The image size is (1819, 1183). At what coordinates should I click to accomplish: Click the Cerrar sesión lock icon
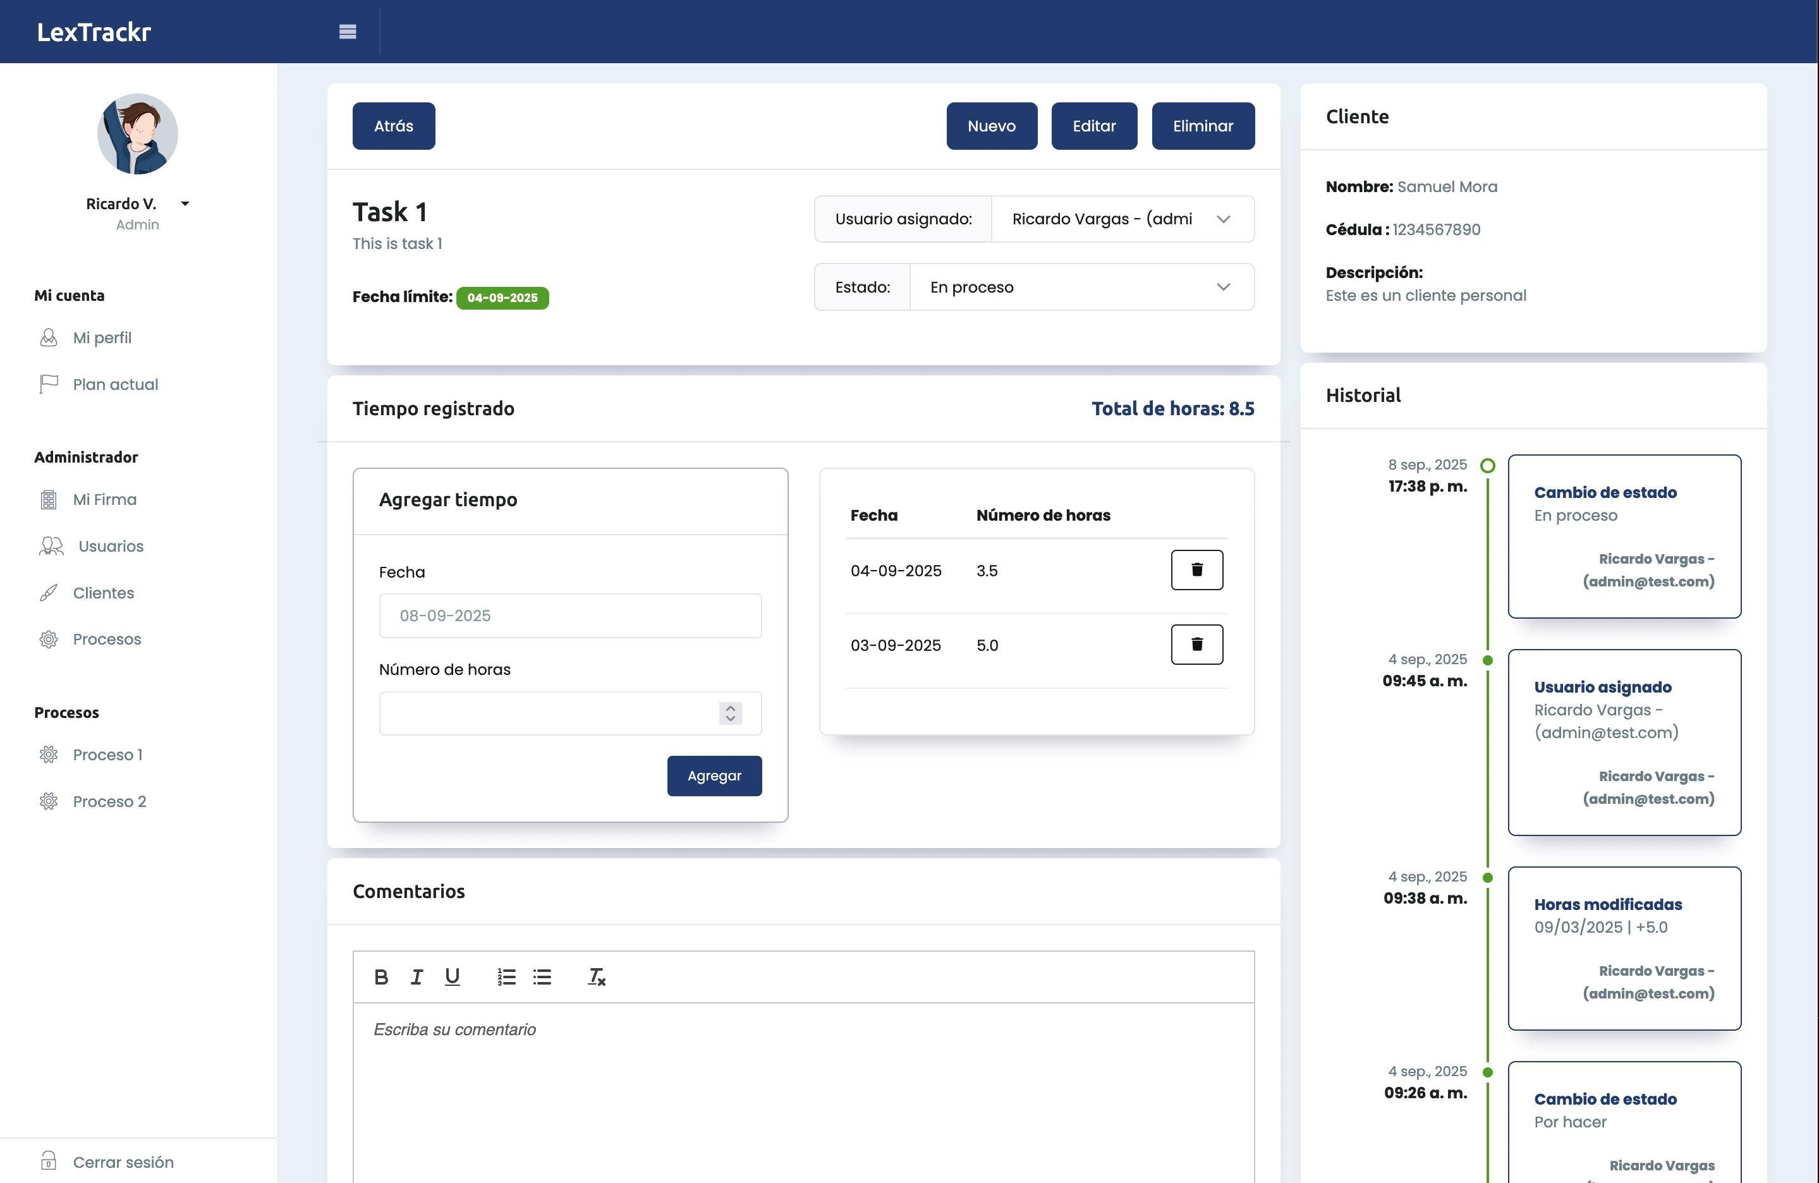point(48,1162)
